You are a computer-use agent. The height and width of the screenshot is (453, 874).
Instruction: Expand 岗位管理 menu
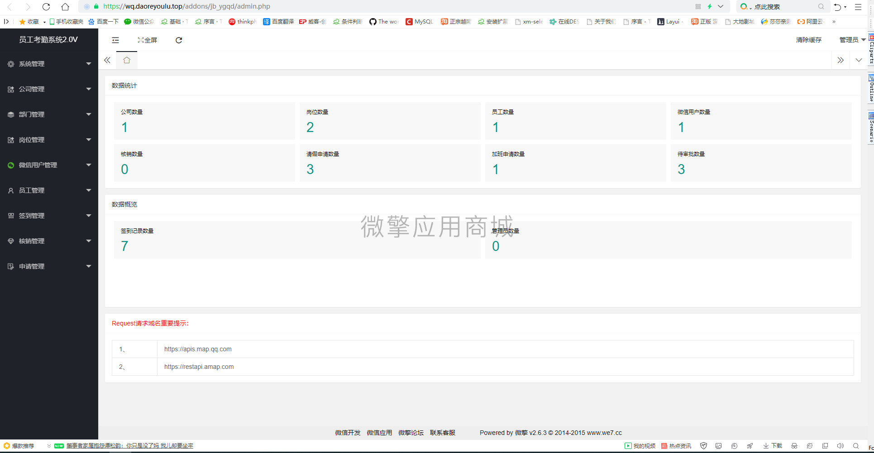tap(49, 140)
